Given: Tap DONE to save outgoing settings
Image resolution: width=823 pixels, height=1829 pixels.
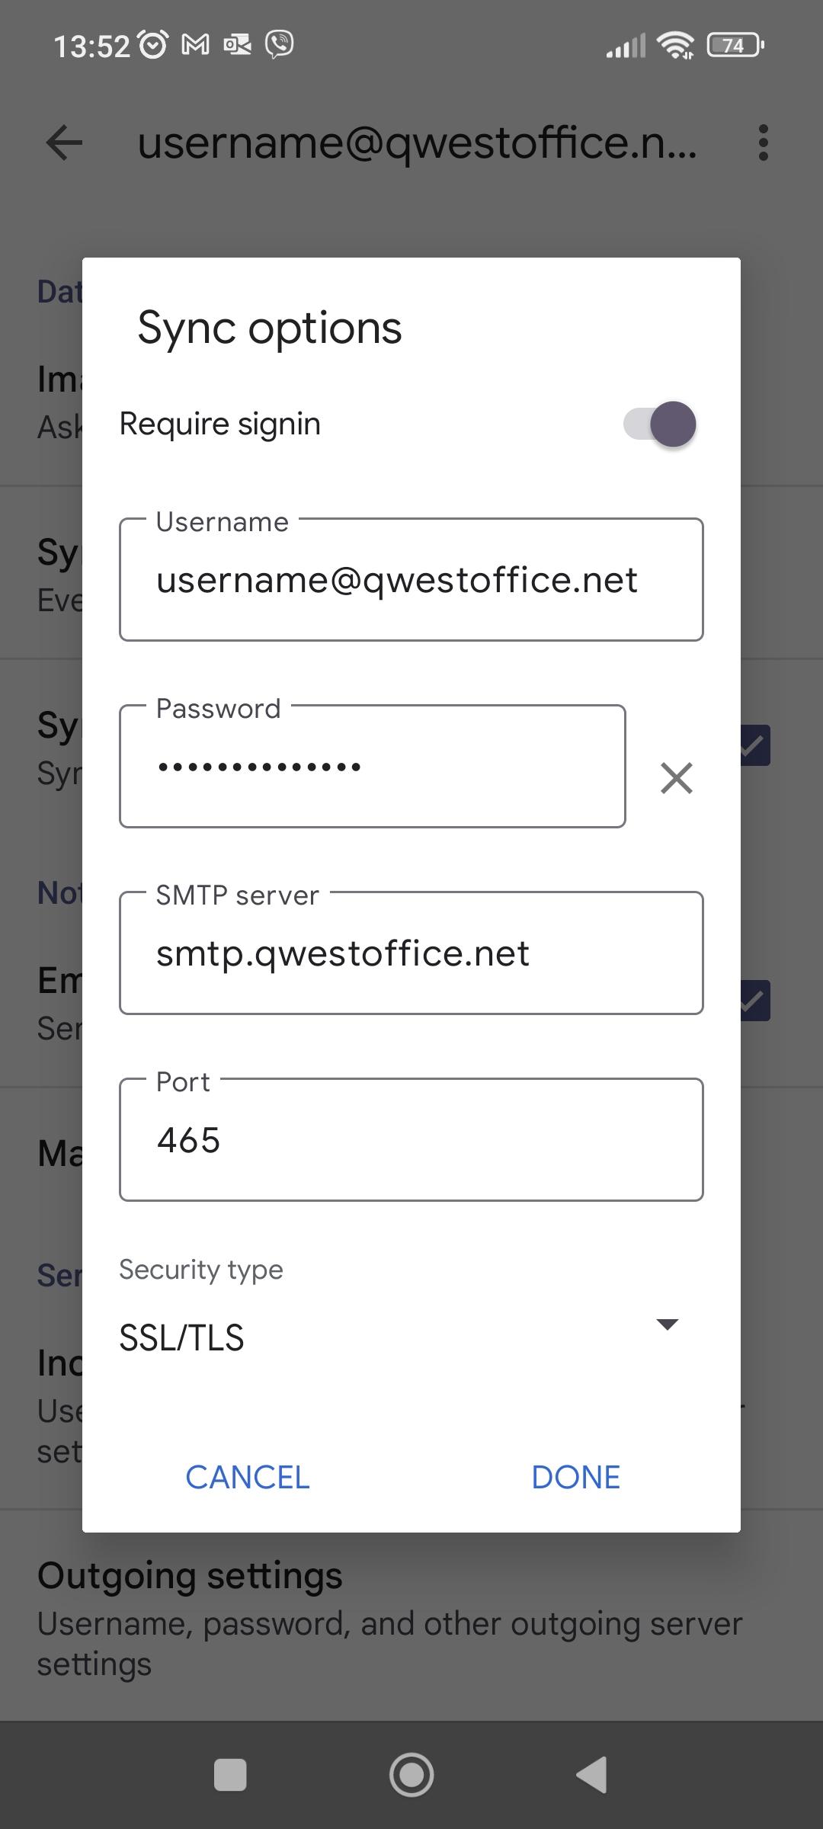Looking at the screenshot, I should click(x=575, y=1478).
